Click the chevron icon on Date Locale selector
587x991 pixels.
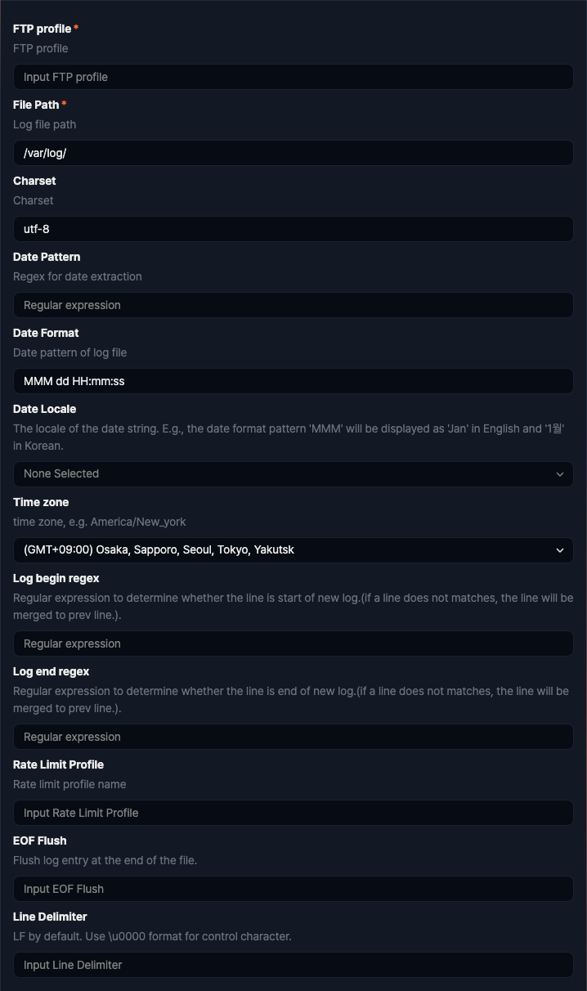[560, 473]
